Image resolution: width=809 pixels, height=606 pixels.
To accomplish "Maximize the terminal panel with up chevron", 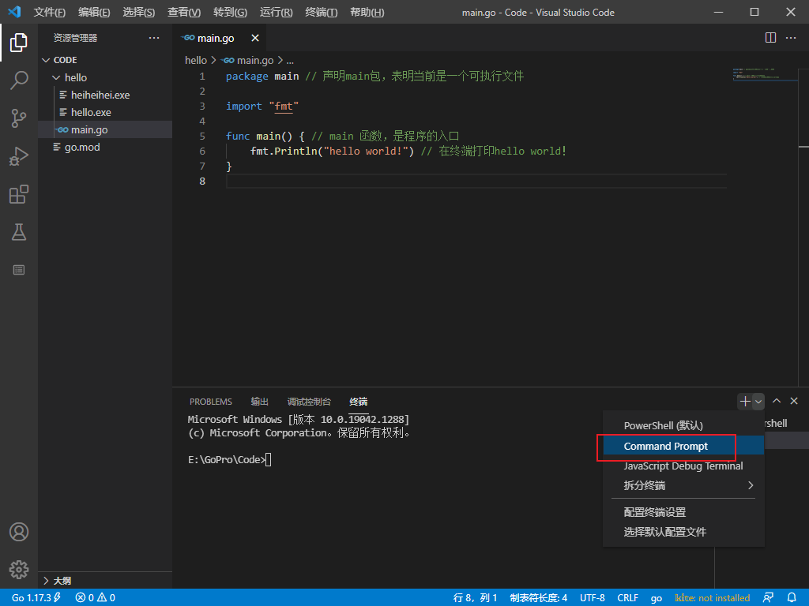I will point(777,402).
